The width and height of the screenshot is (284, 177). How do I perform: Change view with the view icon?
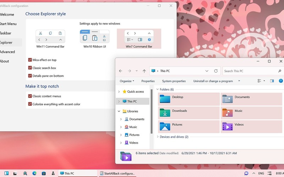pos(260,81)
